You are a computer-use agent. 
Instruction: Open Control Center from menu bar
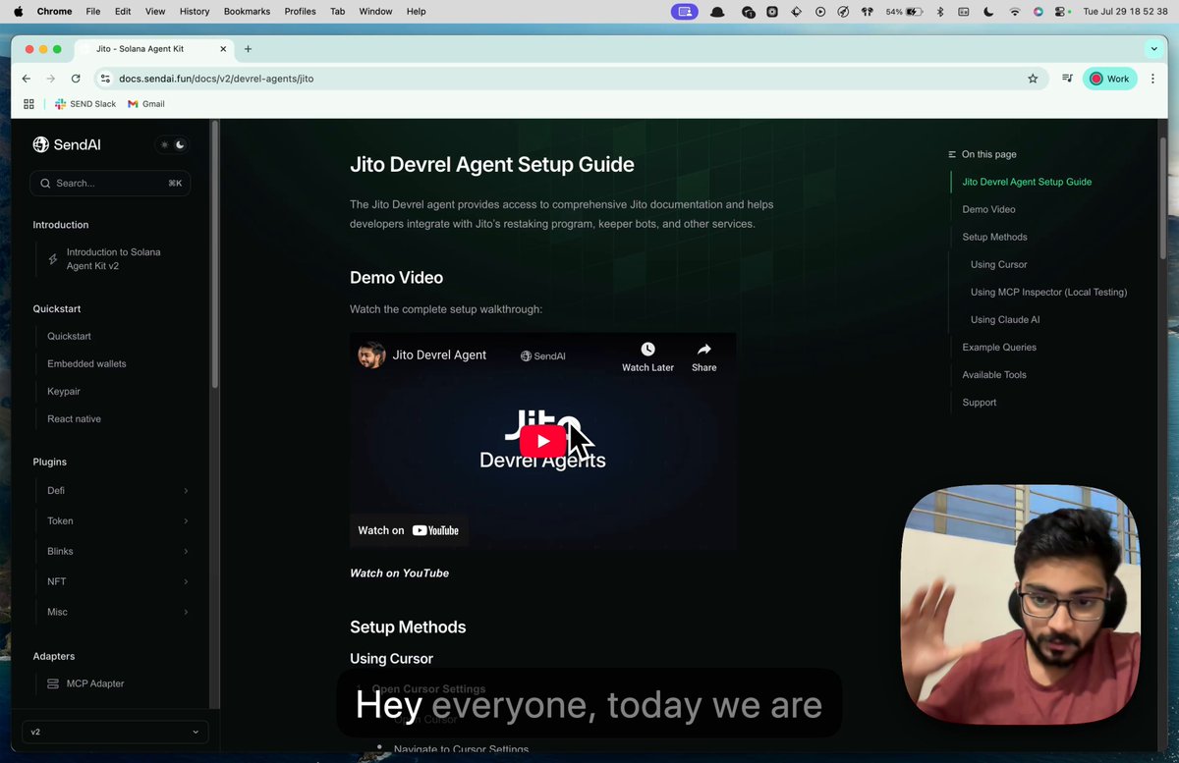[x=1062, y=12]
